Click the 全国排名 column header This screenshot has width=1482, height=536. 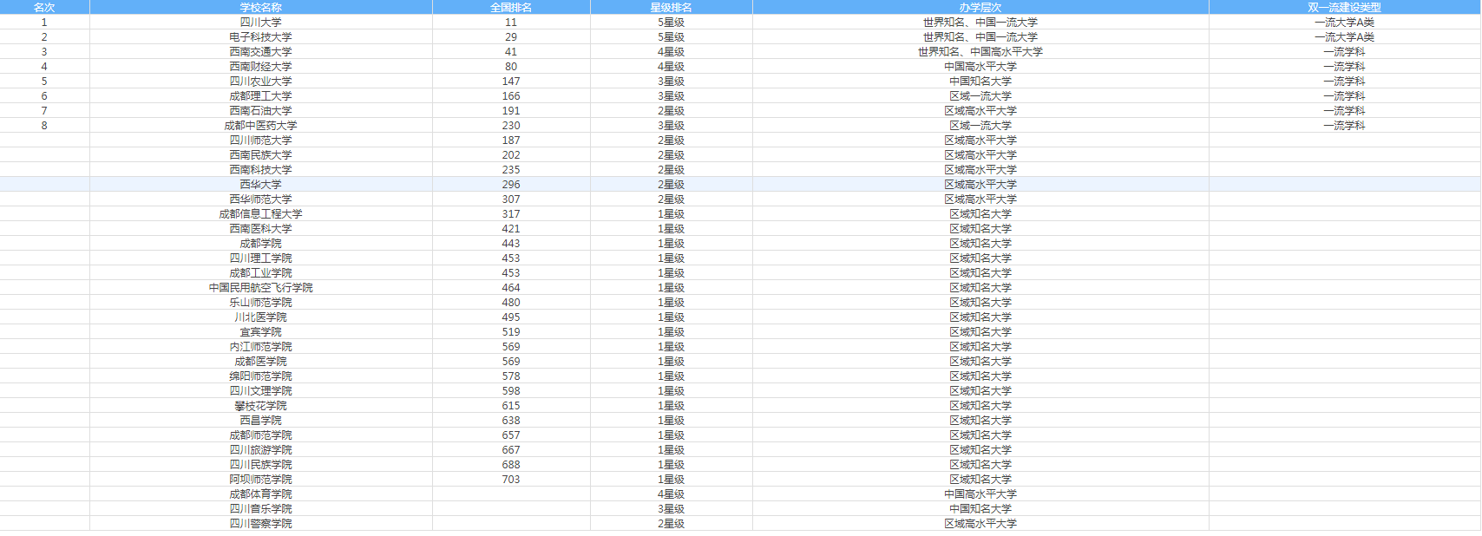(511, 7)
